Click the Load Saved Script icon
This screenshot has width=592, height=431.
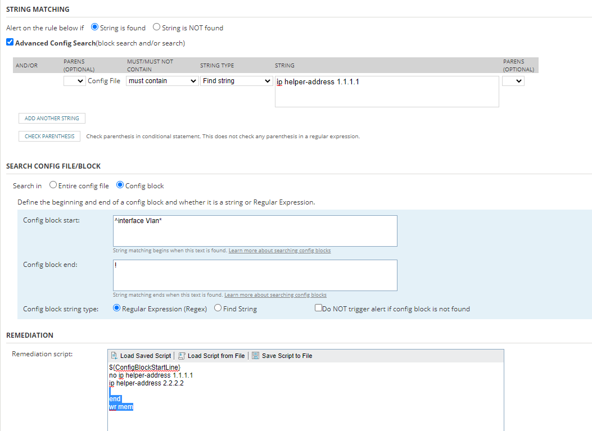point(114,356)
